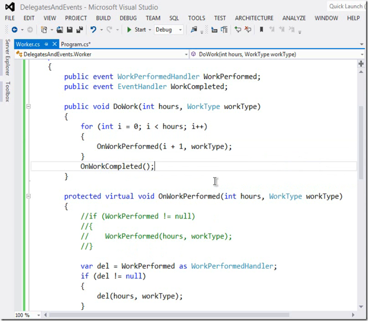
Task: Open the Undo history dropdown arrow
Action: click(101, 30)
